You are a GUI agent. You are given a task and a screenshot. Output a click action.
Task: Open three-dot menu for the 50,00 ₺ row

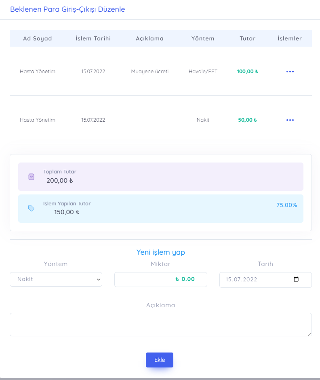coord(290,120)
